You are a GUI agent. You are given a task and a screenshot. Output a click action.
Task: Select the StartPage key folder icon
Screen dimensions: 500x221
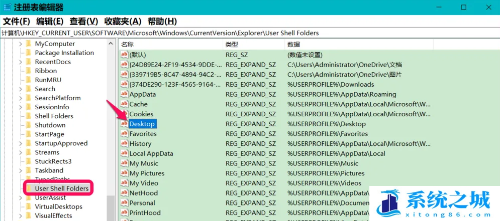29,134
